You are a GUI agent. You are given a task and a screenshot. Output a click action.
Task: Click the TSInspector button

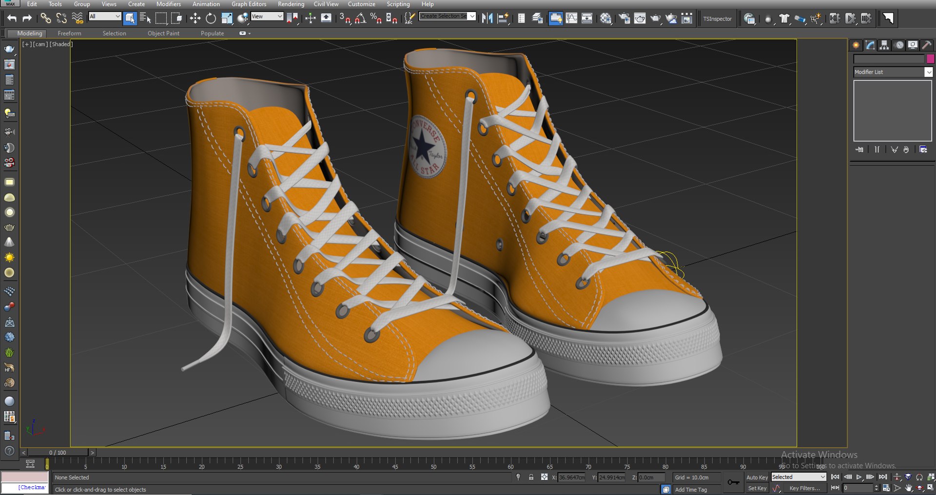717,19
